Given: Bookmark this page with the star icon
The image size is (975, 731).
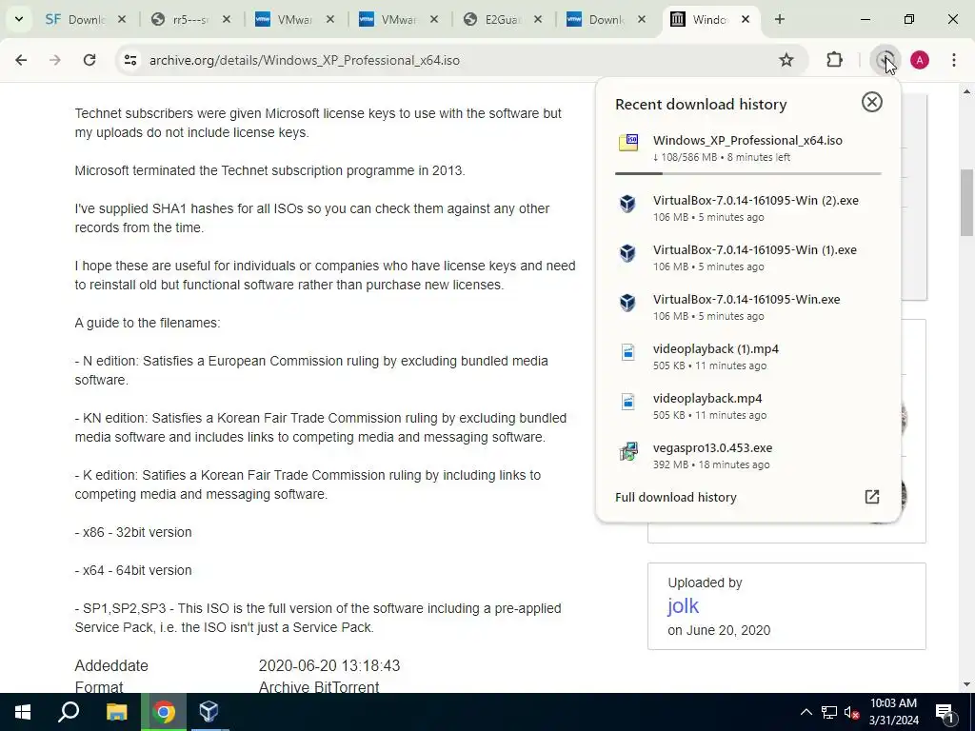Looking at the screenshot, I should pos(786,60).
